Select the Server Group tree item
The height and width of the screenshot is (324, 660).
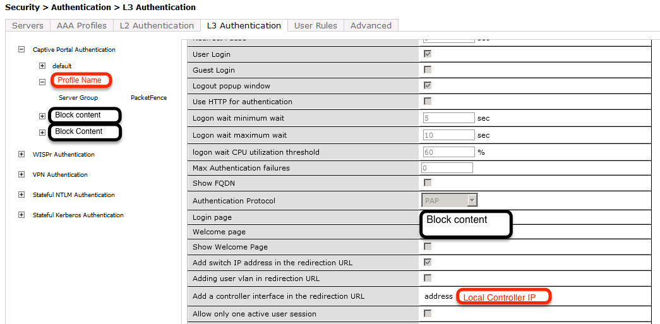(x=78, y=98)
